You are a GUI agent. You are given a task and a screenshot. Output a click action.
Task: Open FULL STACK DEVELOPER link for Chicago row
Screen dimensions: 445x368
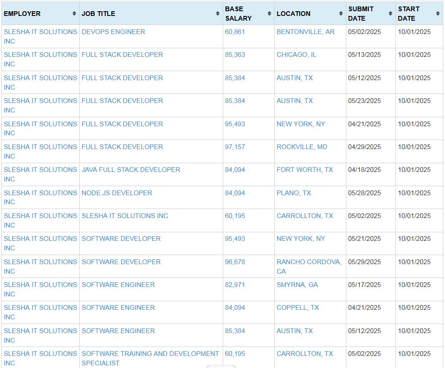(122, 55)
